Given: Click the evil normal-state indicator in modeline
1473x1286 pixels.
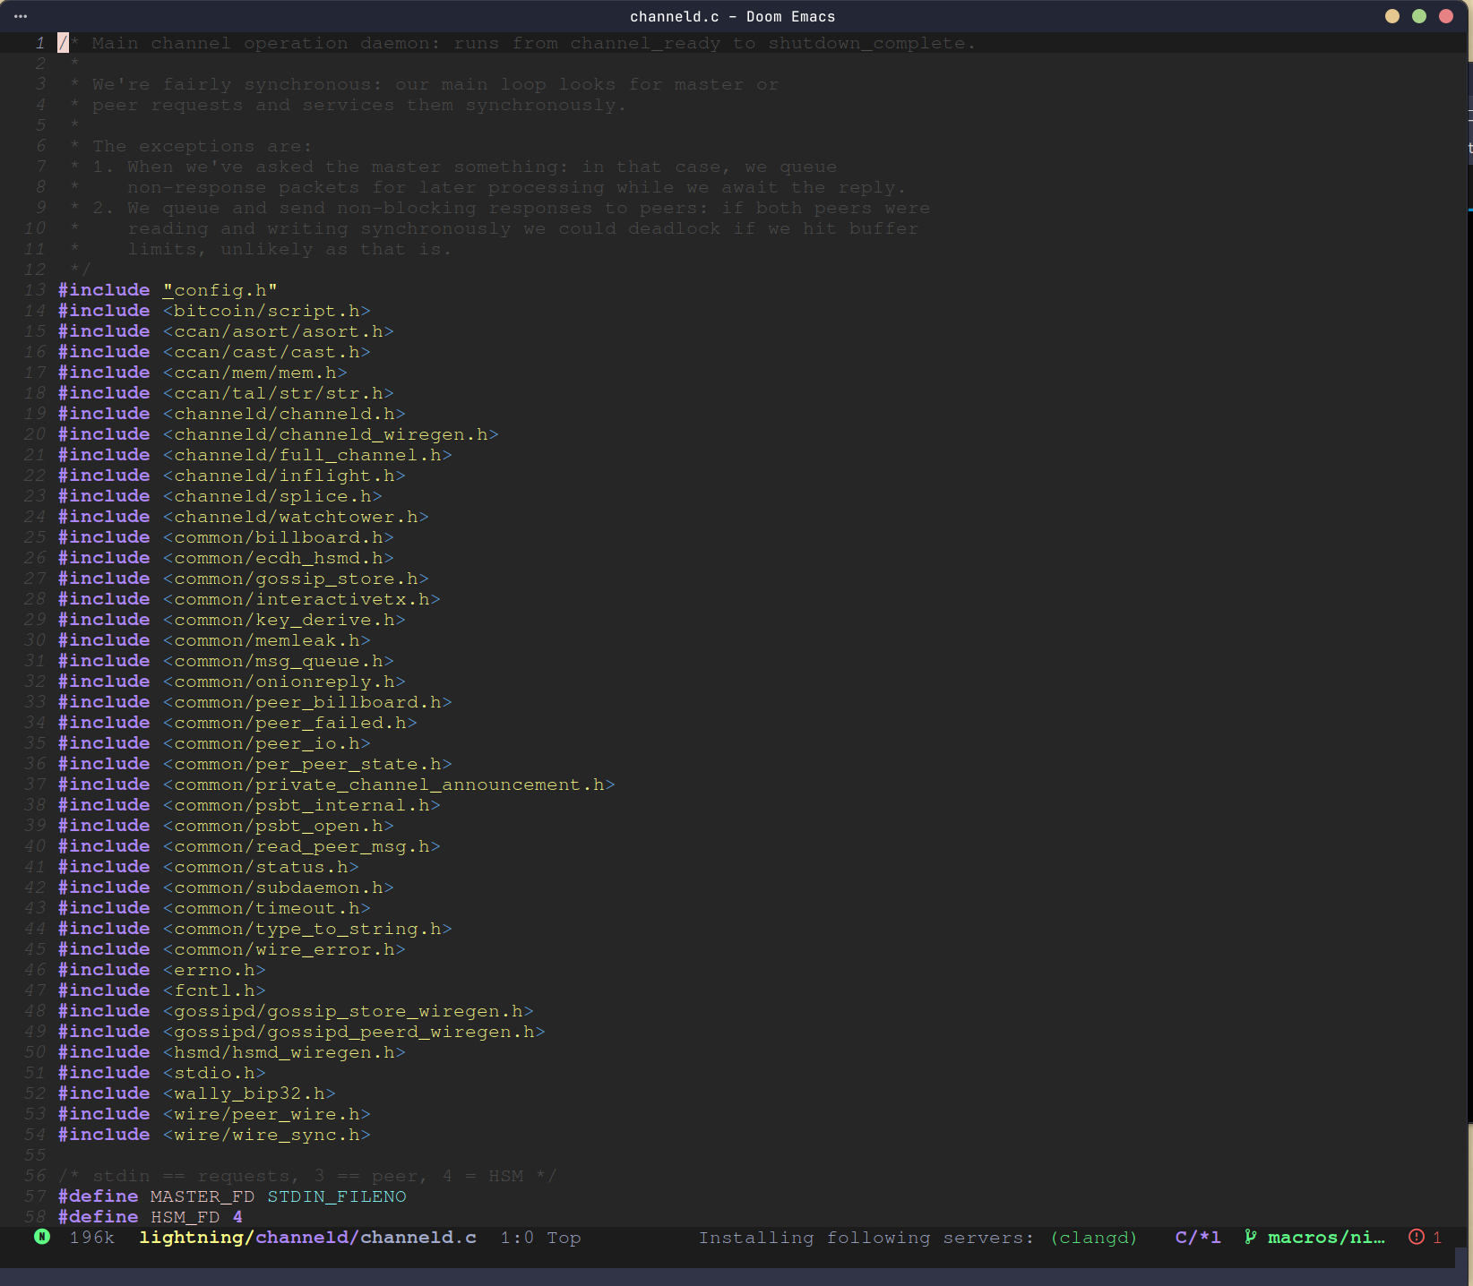Looking at the screenshot, I should (42, 1237).
